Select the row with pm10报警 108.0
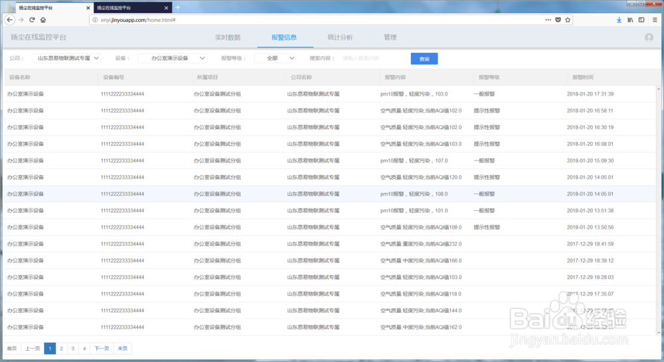 [x=330, y=194]
